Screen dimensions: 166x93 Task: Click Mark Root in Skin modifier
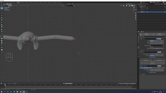[153, 62]
